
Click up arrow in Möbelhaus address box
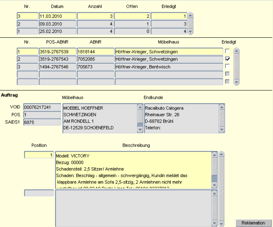coord(140,107)
